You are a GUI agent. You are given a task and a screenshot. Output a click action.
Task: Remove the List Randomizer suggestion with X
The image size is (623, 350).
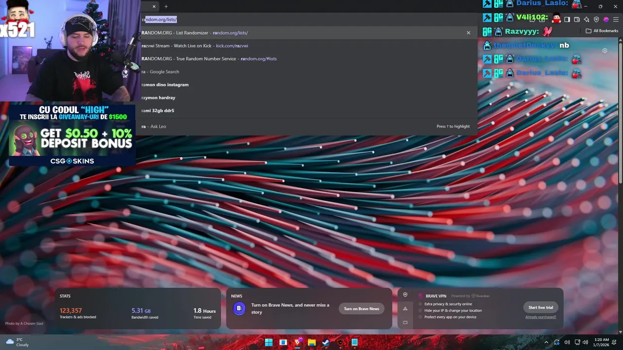(x=469, y=33)
